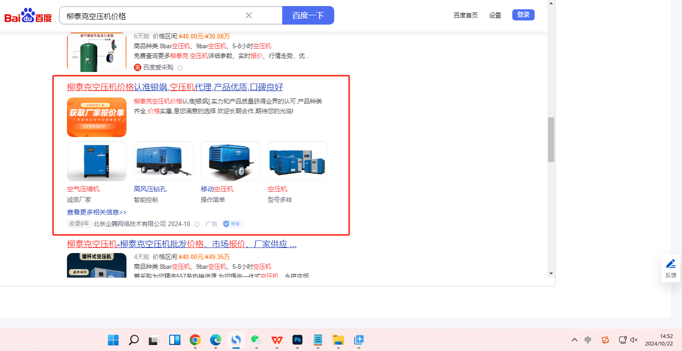Open WeChat from the taskbar
Image resolution: width=682 pixels, height=351 pixels.
[256, 340]
